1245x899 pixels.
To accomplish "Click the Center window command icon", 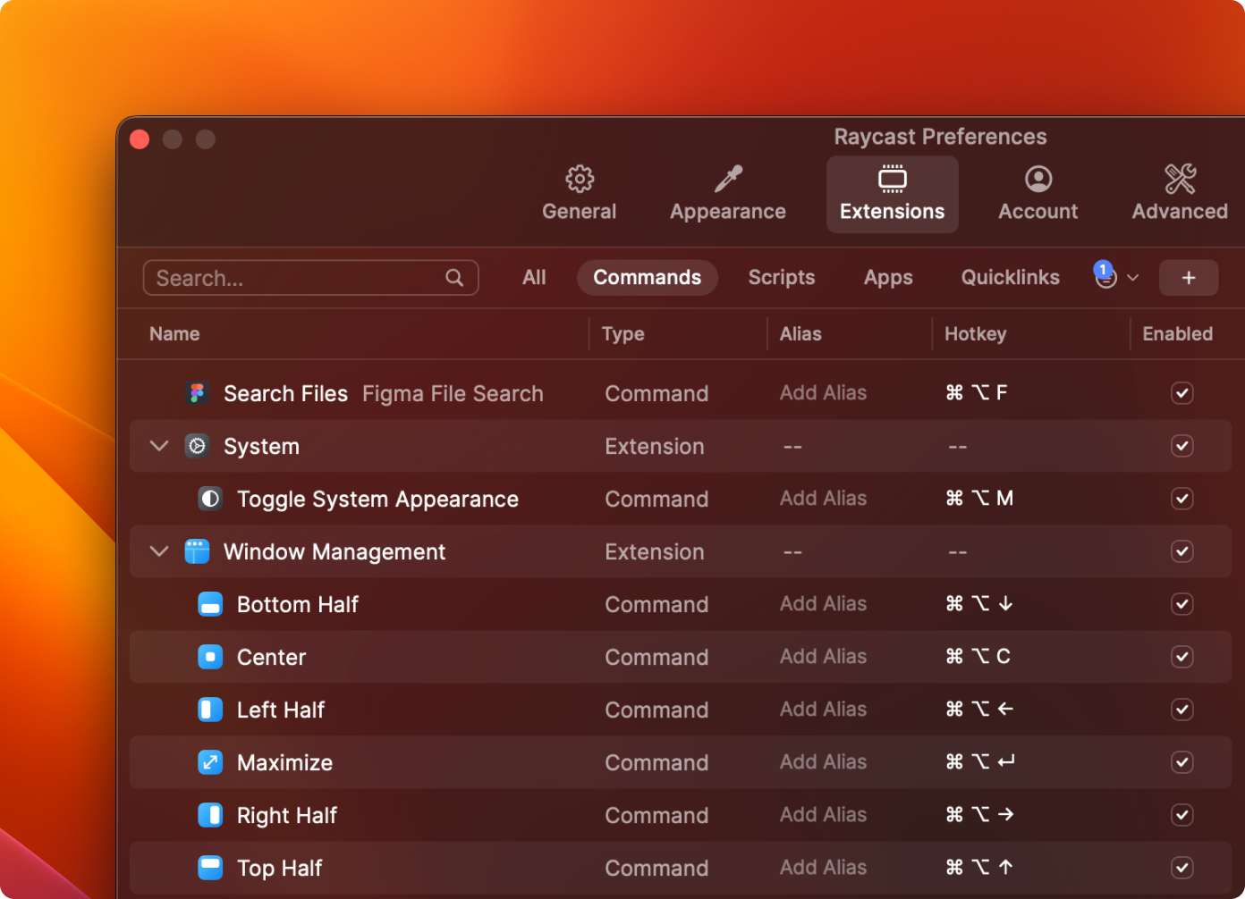I will (x=210, y=658).
